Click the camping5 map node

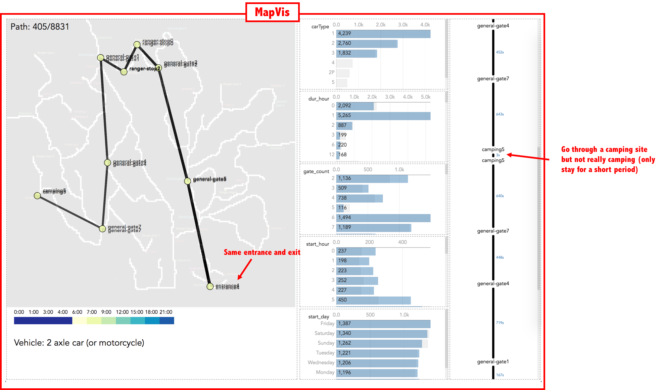pos(38,196)
